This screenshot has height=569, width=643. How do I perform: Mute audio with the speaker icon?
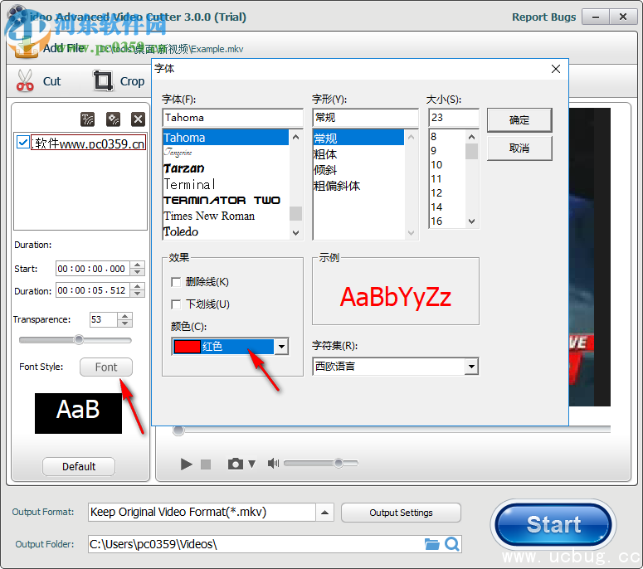point(273,463)
